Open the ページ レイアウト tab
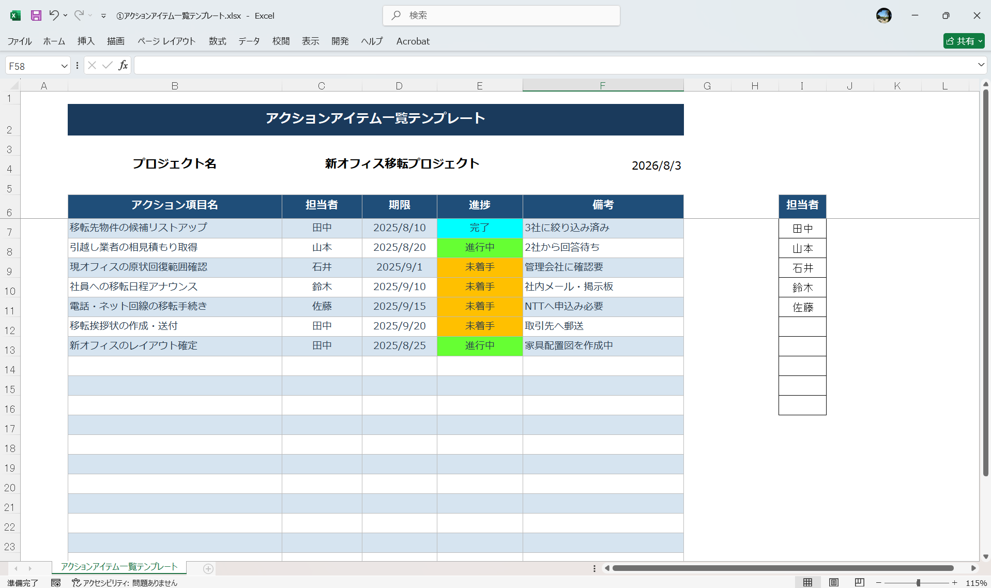The width and height of the screenshot is (991, 588). click(166, 41)
